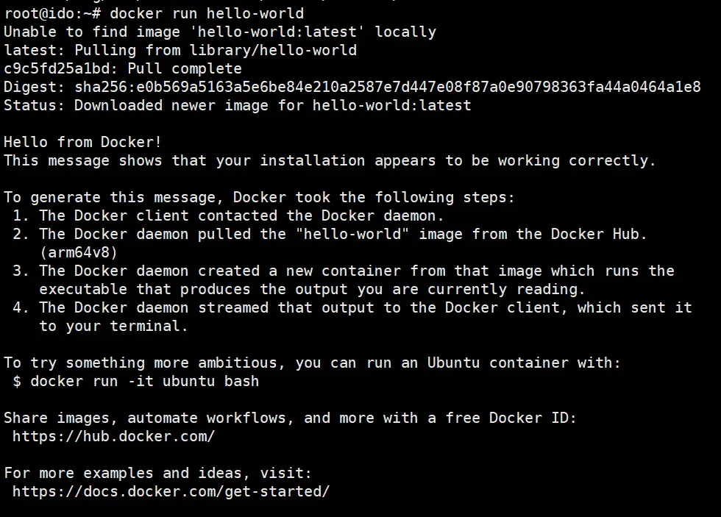
Task: Click step 4 about the streamed output
Action: click(x=352, y=307)
